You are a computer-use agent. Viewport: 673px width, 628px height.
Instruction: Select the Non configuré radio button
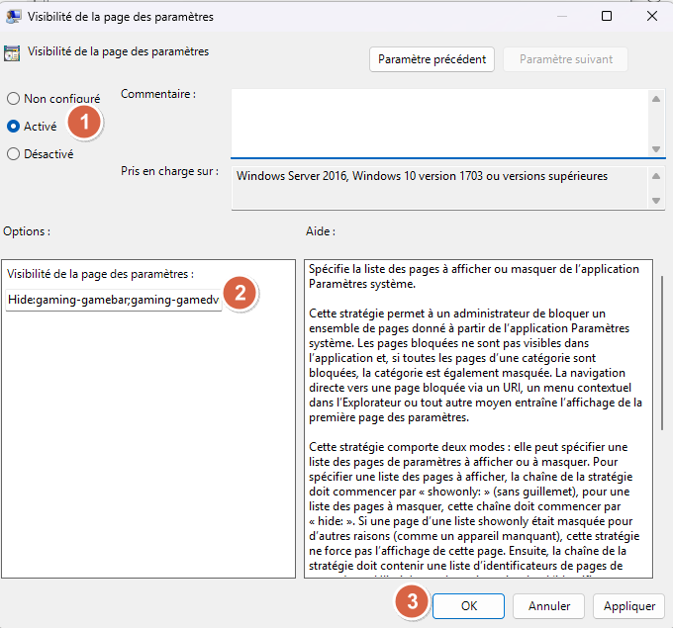(x=13, y=99)
